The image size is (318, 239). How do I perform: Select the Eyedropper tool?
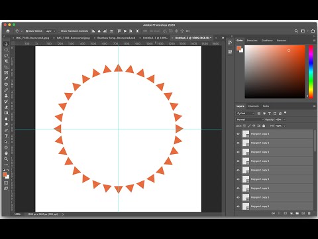click(x=6, y=78)
